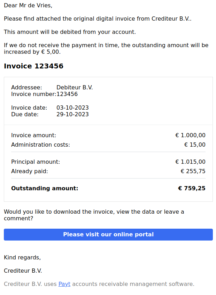Viewport: 216px width, 295px height.
Task: Select the addressee name Debiteur B.V.
Action: [75, 88]
